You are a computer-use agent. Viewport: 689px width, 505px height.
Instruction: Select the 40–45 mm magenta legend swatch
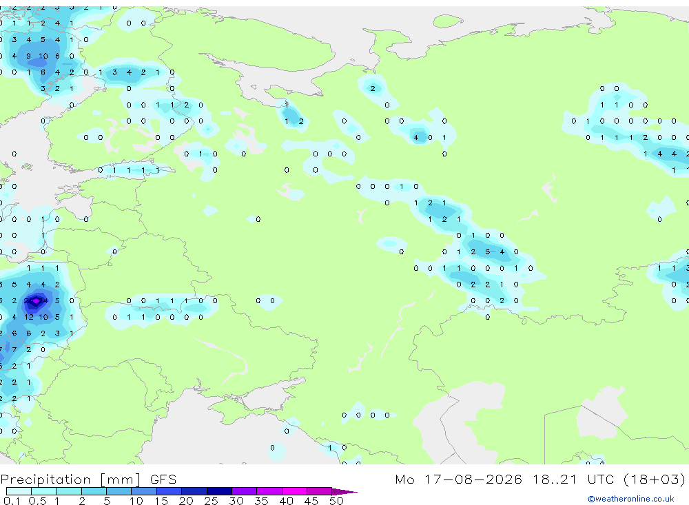[294, 491]
